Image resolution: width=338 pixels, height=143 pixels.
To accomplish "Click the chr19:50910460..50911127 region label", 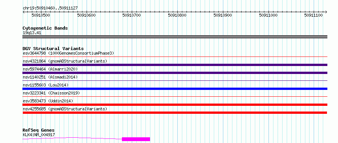I will (x=50, y=8).
